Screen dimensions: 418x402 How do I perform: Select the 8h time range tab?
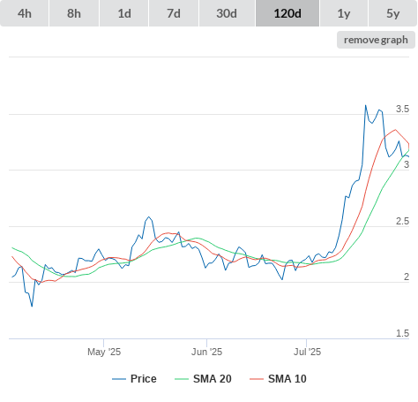tap(74, 13)
